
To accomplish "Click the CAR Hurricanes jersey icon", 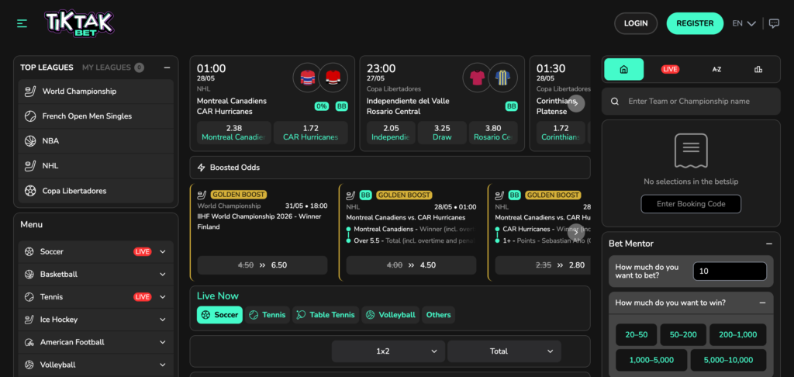I will [x=333, y=78].
